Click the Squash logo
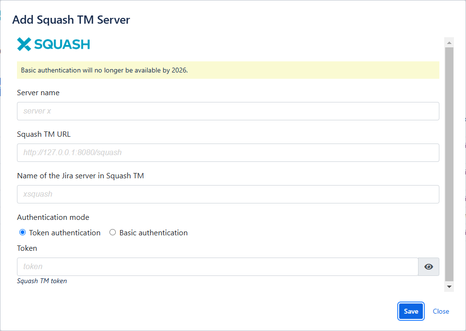This screenshot has width=466, height=331. (53, 44)
